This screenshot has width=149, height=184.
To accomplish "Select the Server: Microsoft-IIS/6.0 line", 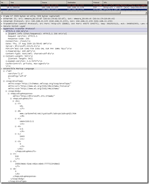I will pos(23,46).
